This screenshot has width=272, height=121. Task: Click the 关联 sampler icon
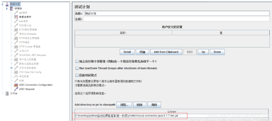16,80
